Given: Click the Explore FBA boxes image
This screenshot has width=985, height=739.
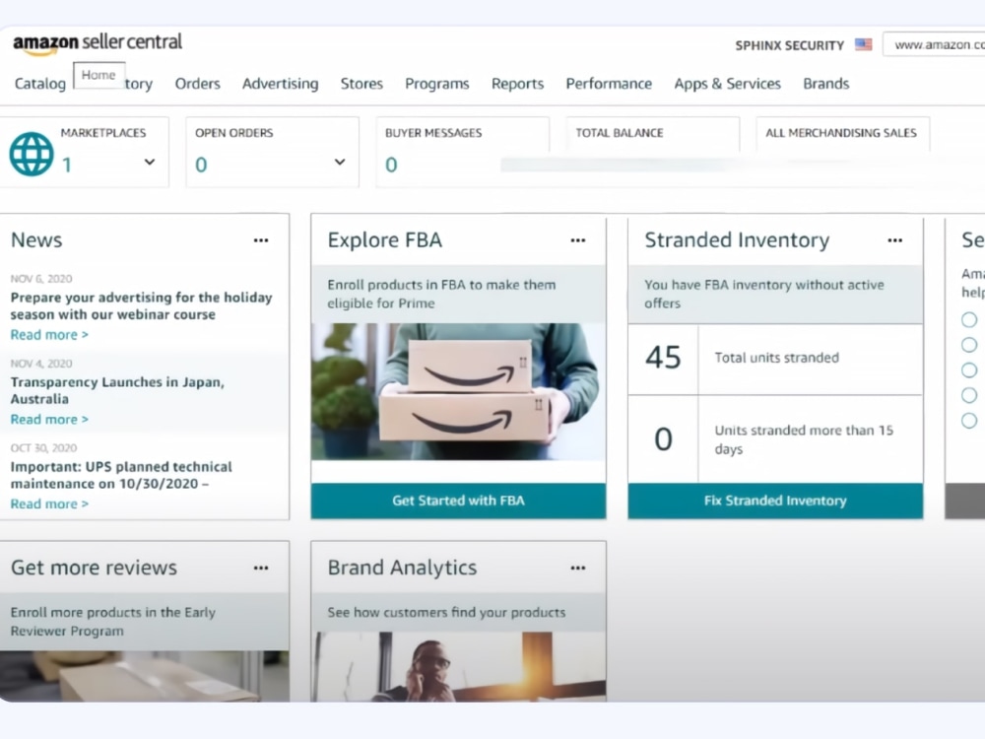Looking at the screenshot, I should pos(459,391).
